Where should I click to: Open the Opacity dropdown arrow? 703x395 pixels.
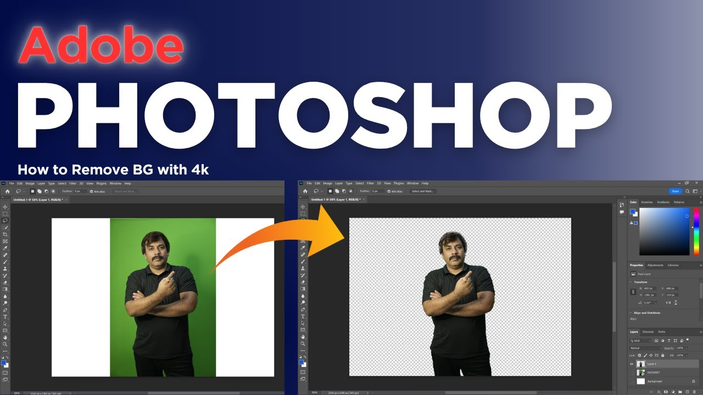click(x=687, y=348)
